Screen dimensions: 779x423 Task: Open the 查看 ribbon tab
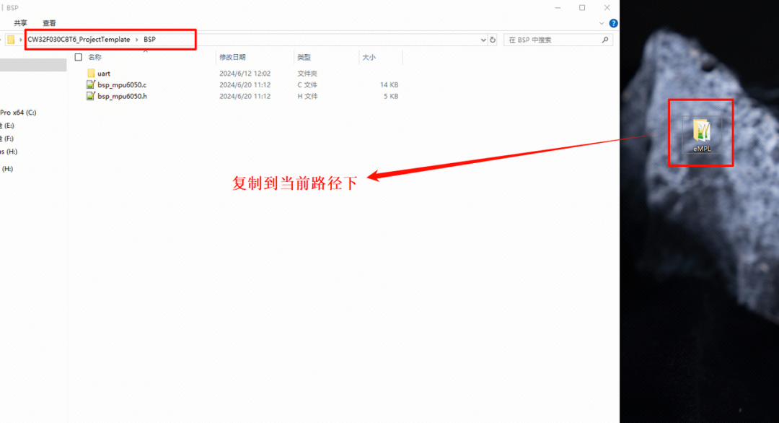click(x=48, y=22)
